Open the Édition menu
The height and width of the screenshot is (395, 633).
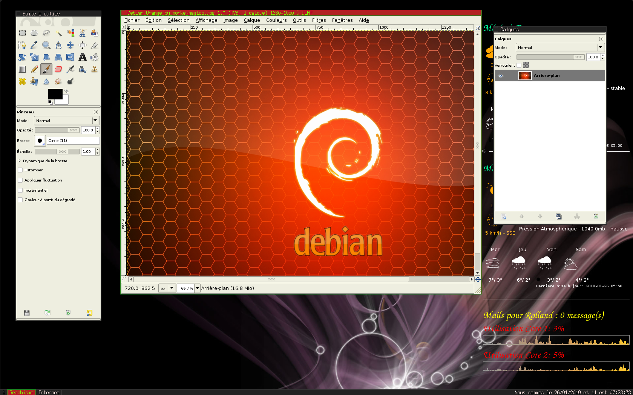(153, 20)
